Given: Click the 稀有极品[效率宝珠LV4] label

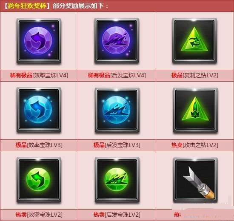Looking at the screenshot, I should 39,75.
